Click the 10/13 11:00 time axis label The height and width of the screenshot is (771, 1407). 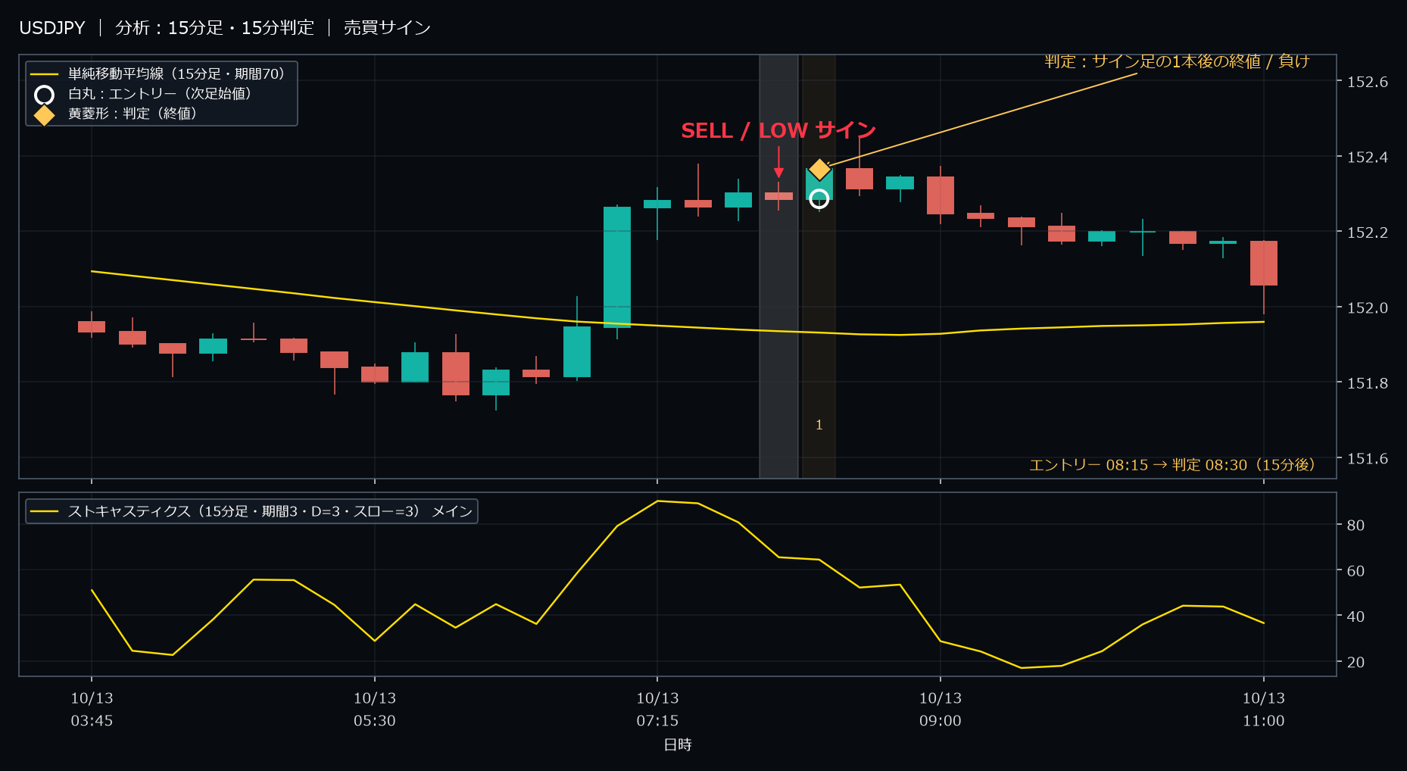click(1264, 710)
